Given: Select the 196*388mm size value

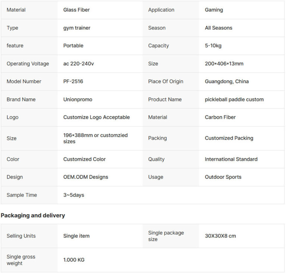Looking at the screenshot, I should tap(95, 138).
